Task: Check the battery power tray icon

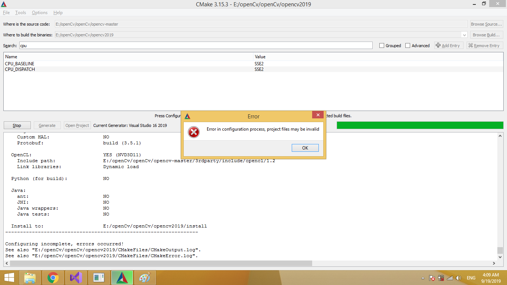Action: pos(441,278)
